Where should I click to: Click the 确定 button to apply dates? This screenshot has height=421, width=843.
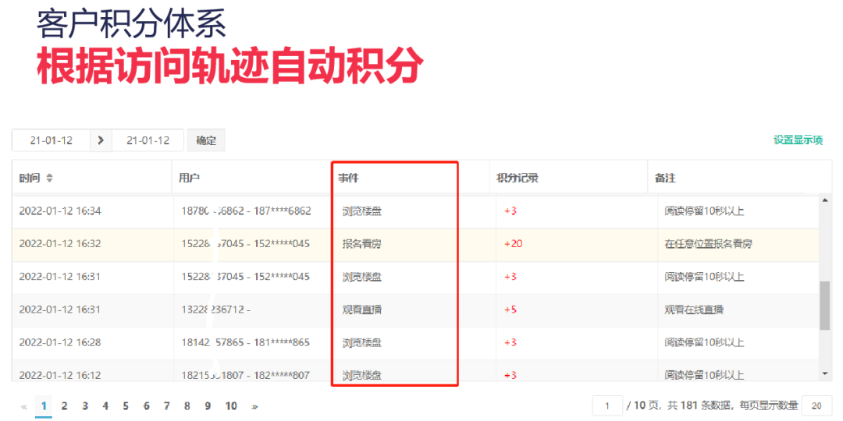point(206,140)
